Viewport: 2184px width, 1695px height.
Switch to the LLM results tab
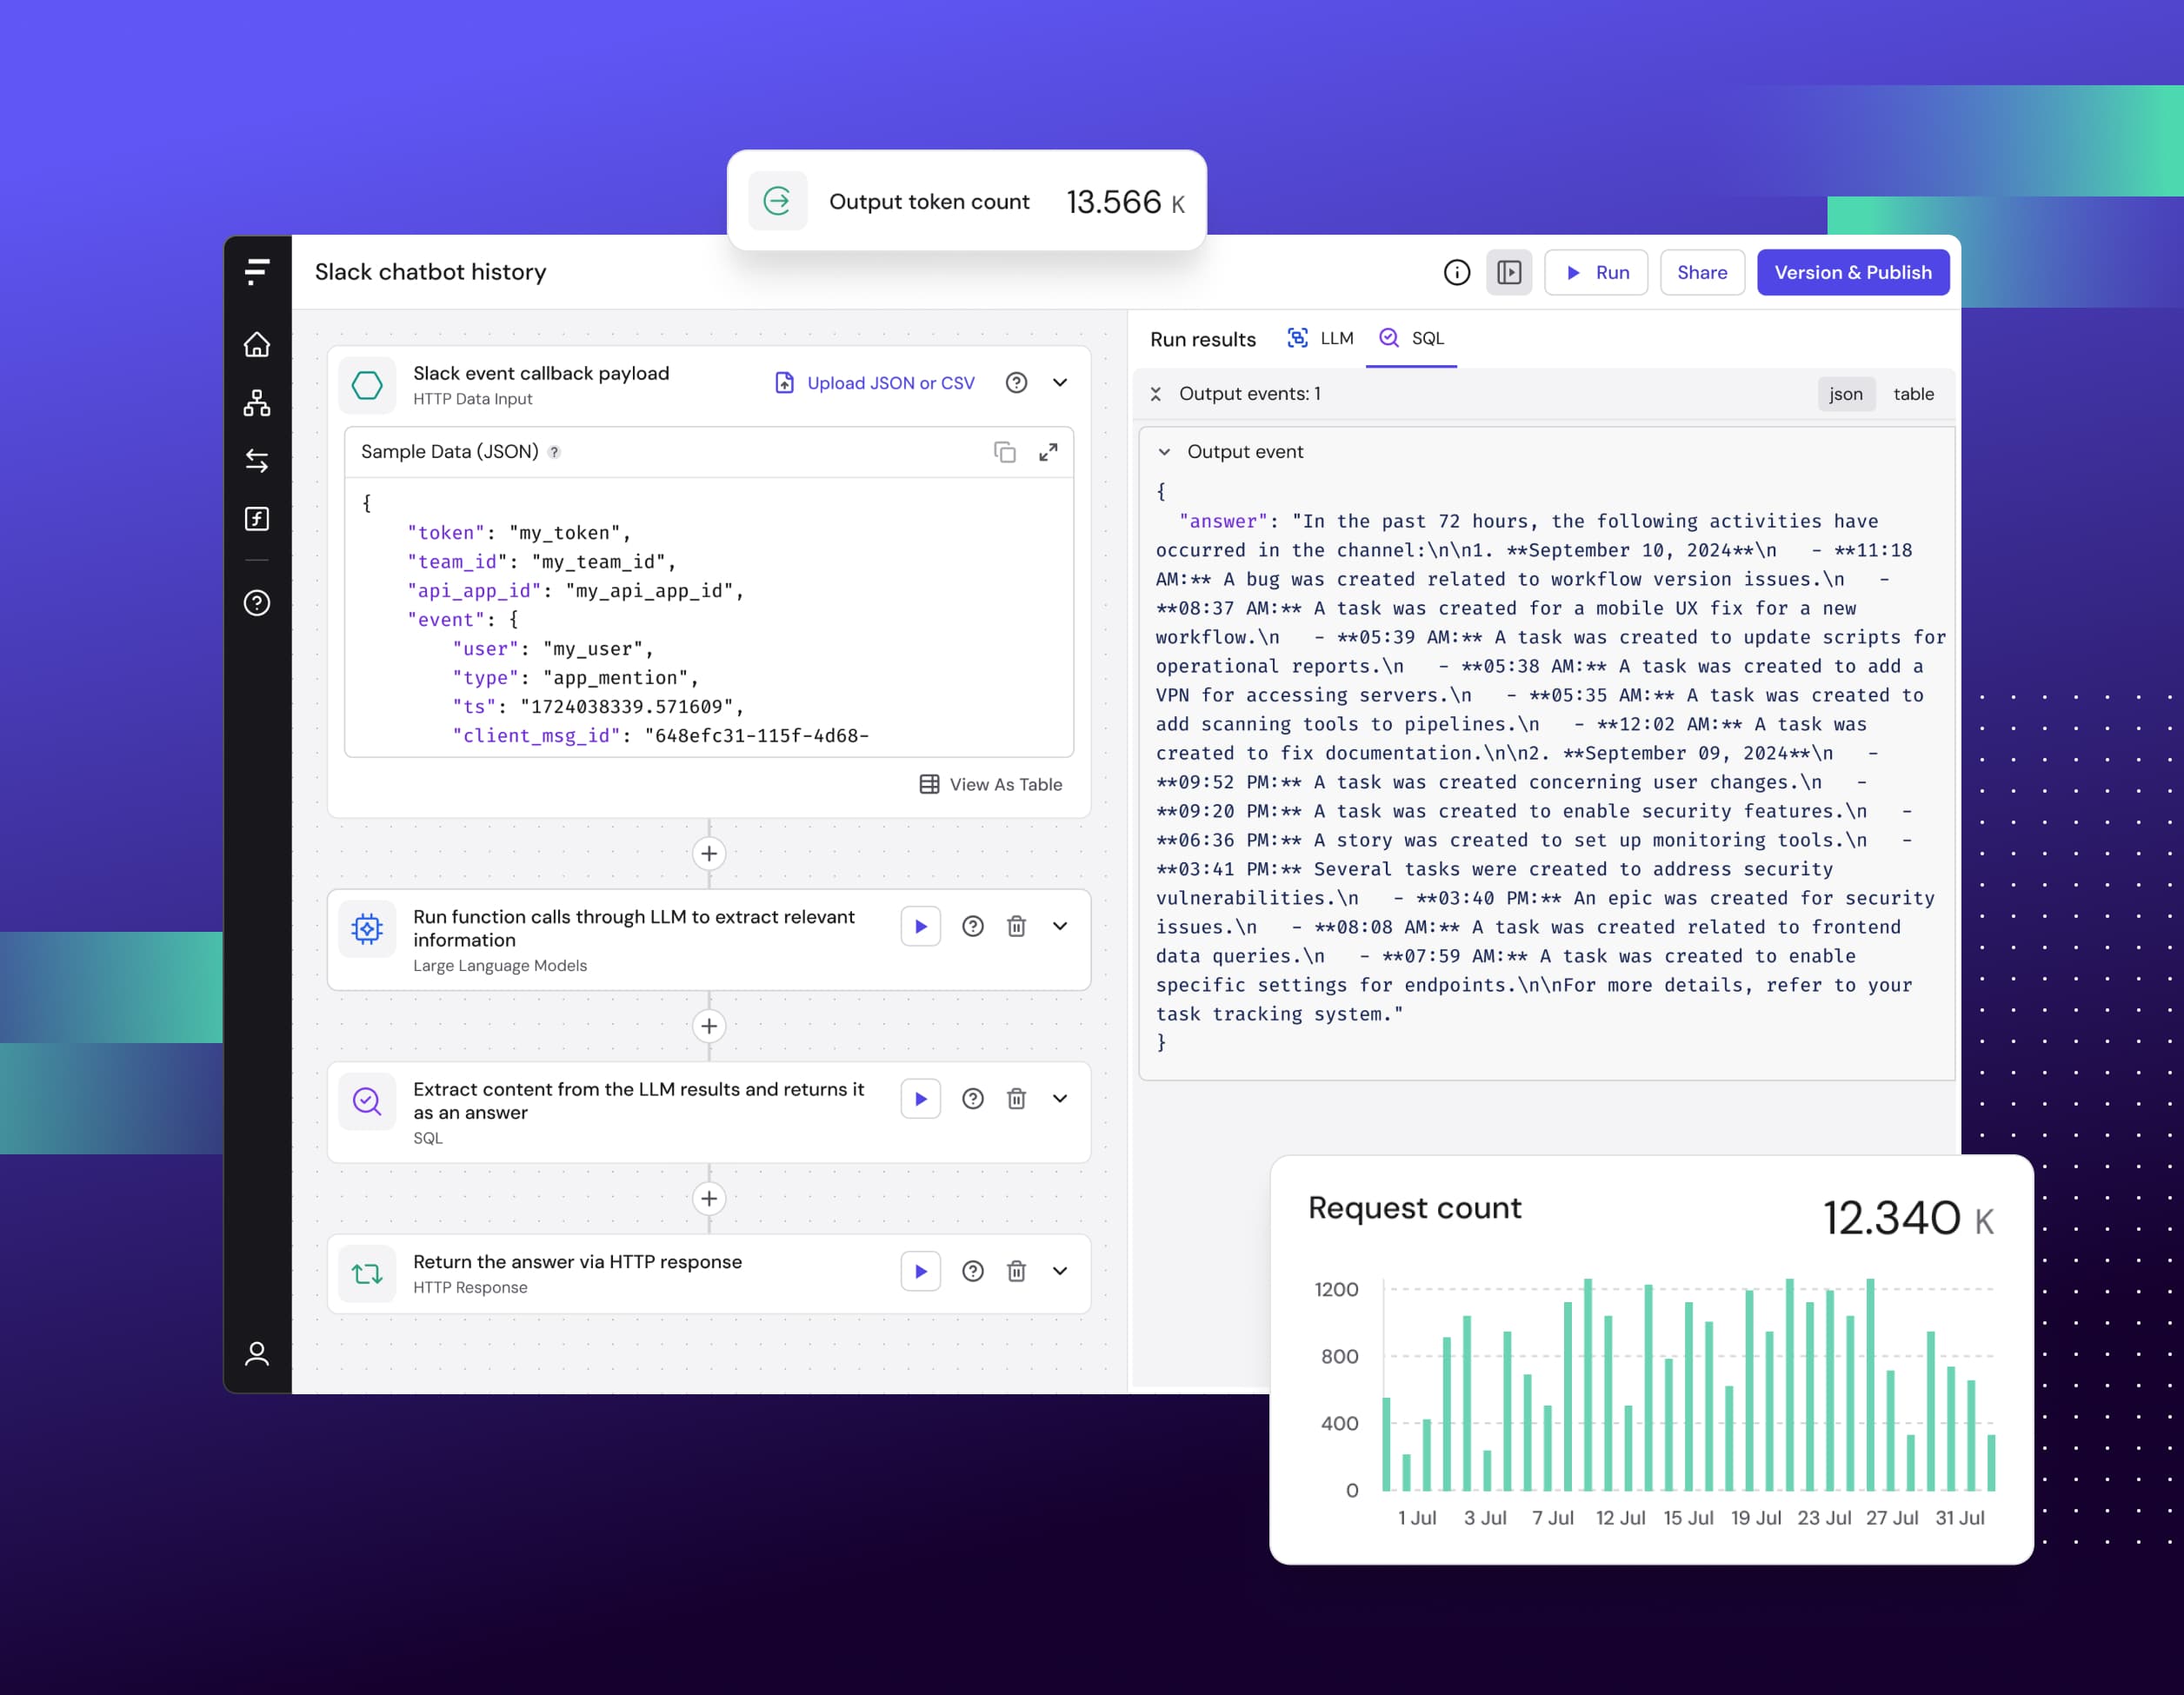pyautogui.click(x=1320, y=338)
